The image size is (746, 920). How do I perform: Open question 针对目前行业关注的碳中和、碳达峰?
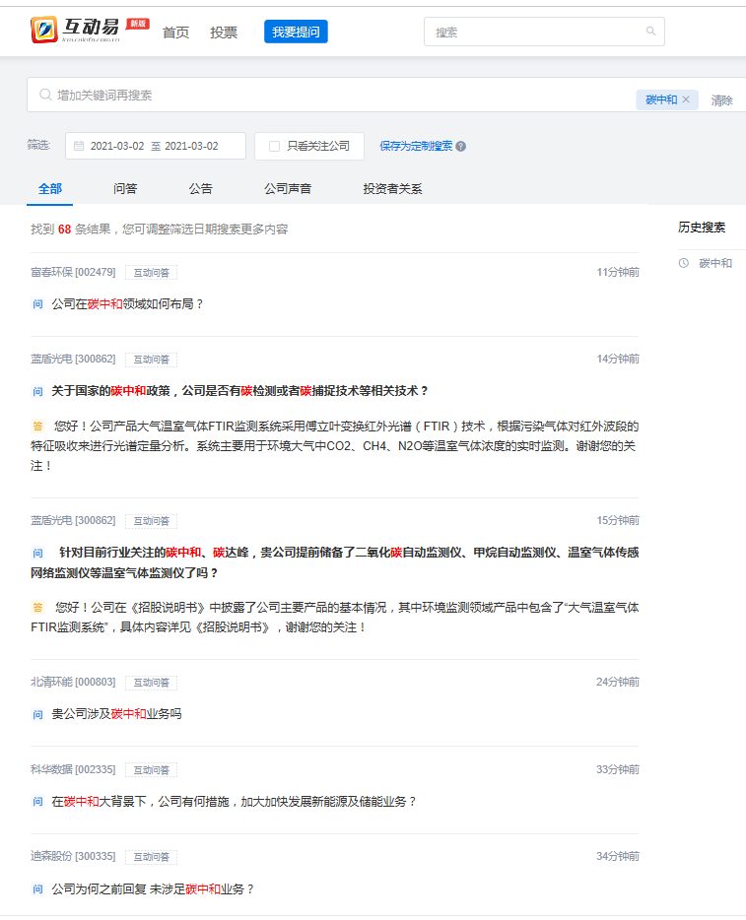coord(334,562)
